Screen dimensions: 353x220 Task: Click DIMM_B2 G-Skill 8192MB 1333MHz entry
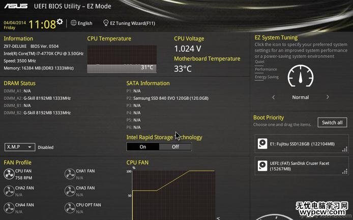click(37, 113)
